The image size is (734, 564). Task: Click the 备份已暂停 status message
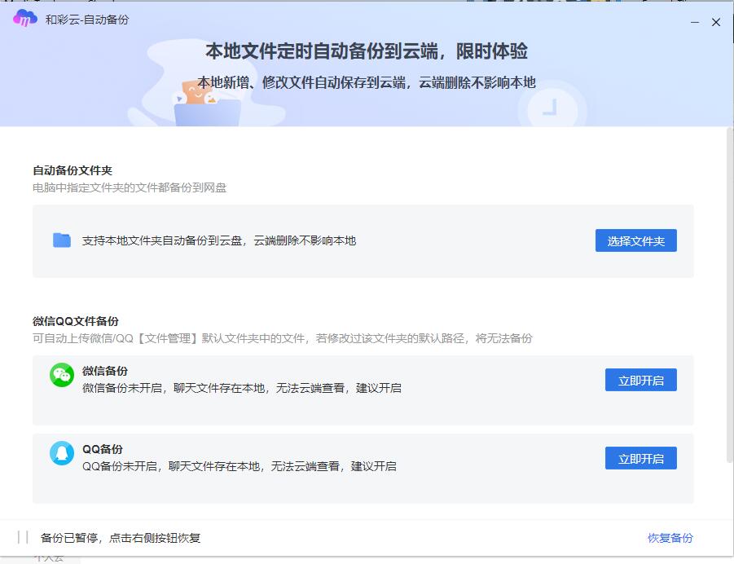point(121,538)
